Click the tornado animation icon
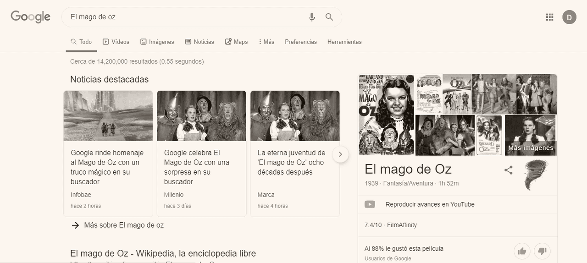Viewport: 587px width, 263px height. [x=535, y=175]
